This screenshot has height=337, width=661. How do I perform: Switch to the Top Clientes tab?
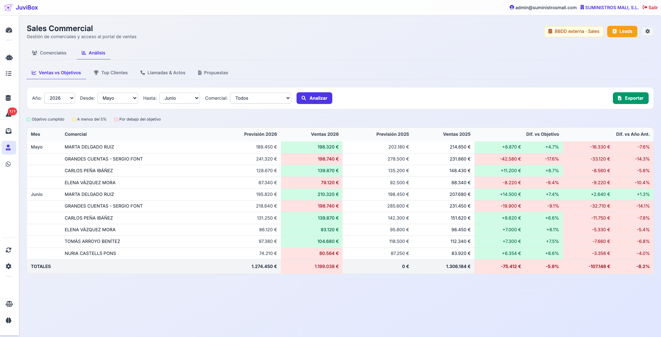click(111, 73)
